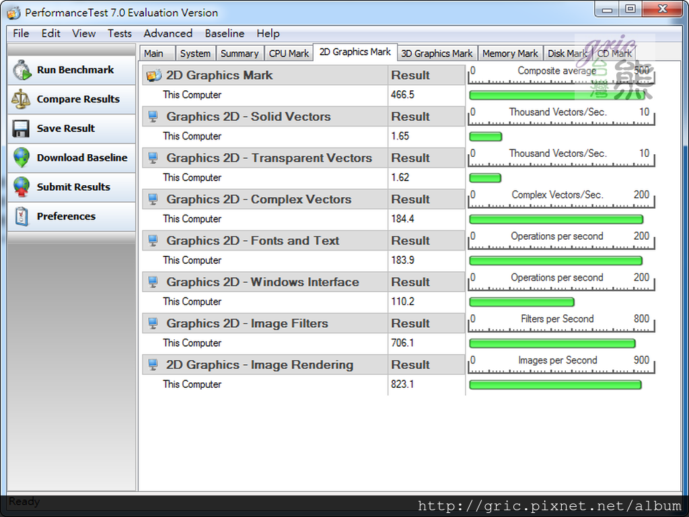The width and height of the screenshot is (689, 517).
Task: Click the Save Result button label
Action: click(x=66, y=129)
